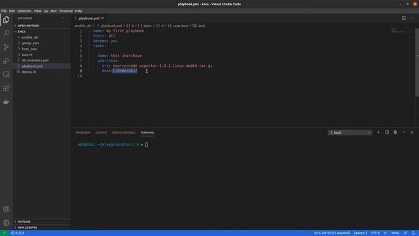419x236 pixels.
Task: Switch to the Output panel tab
Action: [101, 132]
